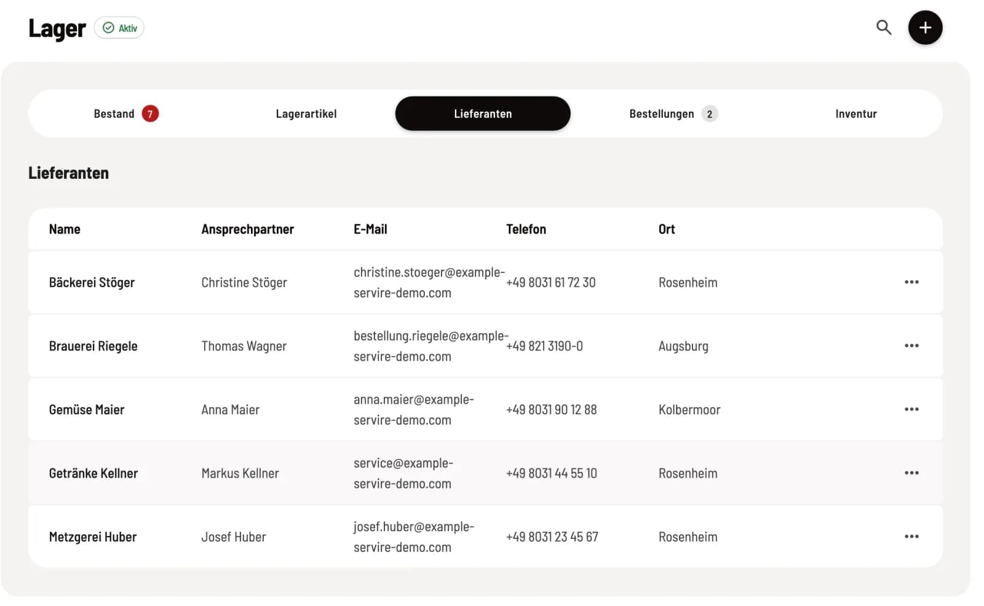984x606 pixels.
Task: Click the Telefon column header
Action: 526,229
